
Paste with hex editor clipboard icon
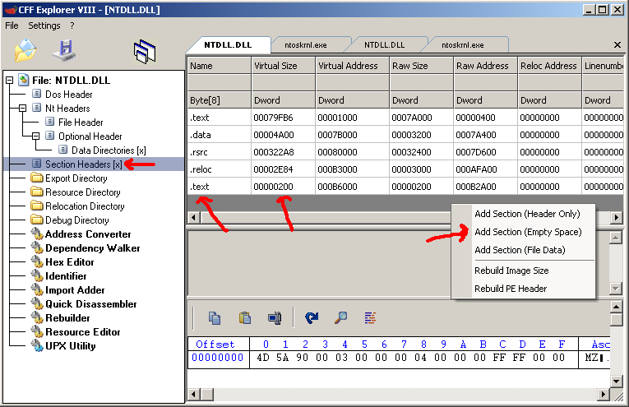(245, 318)
